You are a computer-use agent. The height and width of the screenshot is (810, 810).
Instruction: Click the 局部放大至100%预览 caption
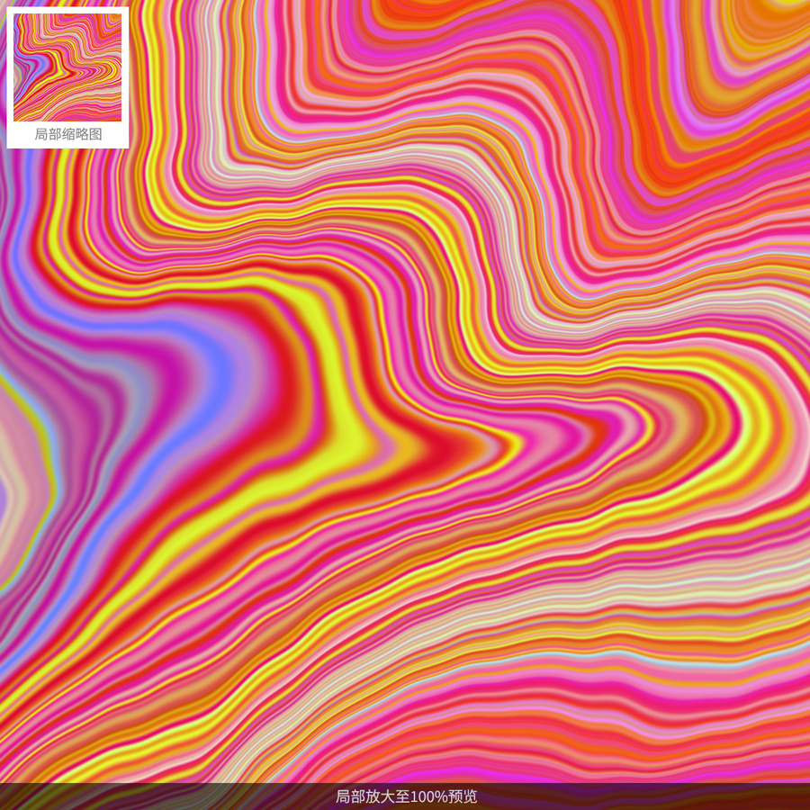point(406,796)
